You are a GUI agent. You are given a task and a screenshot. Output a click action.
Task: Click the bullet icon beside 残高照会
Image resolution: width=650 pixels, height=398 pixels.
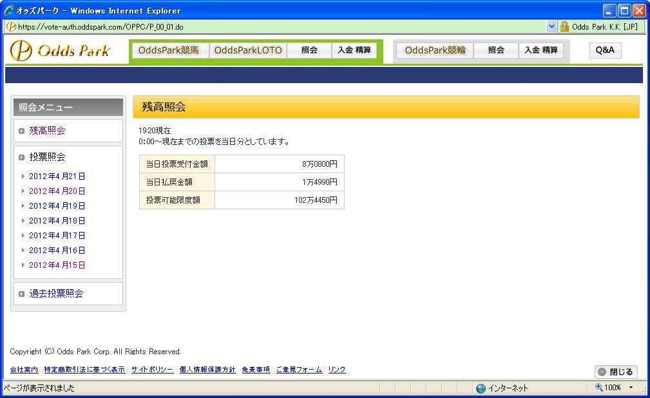(21, 131)
